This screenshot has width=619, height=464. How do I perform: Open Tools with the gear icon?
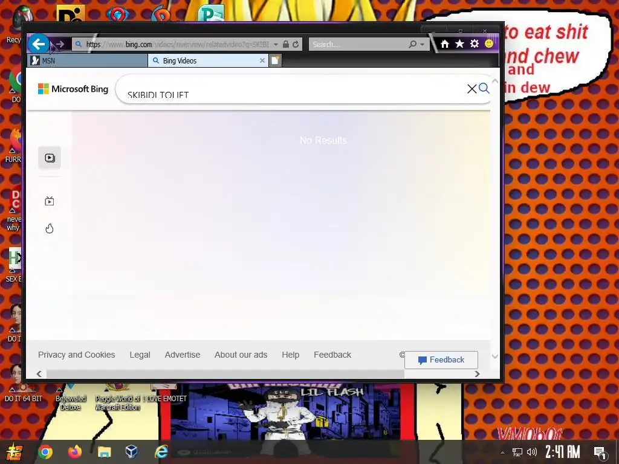[474, 43]
